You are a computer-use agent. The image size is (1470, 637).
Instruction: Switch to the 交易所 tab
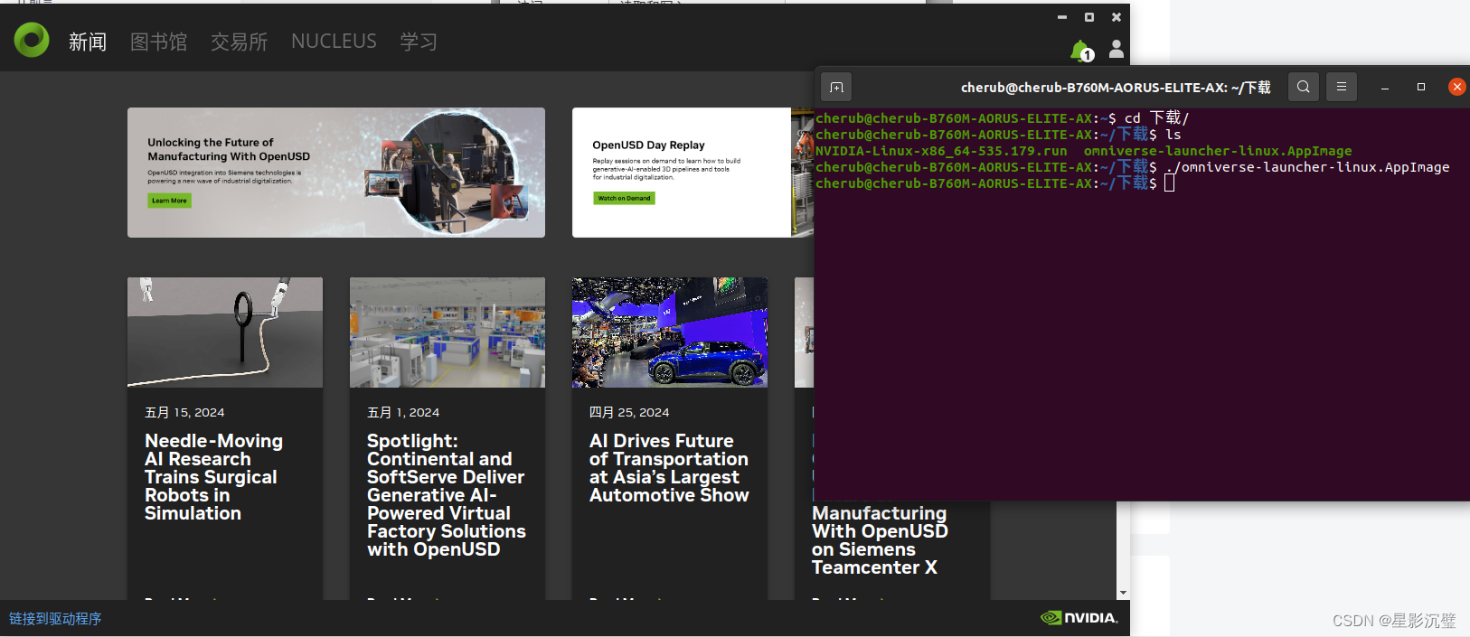(x=239, y=42)
